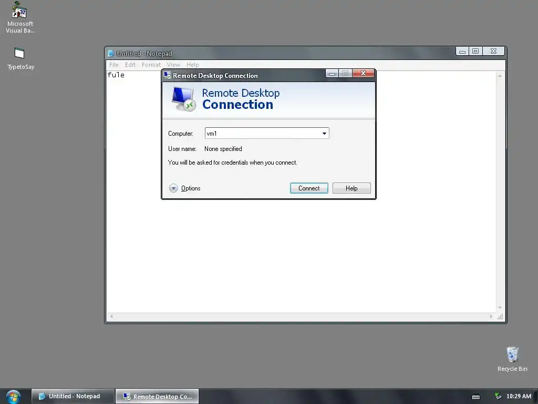Viewport: 538px width, 404px height.
Task: Open the Recycle Bin icon
Action: [x=512, y=359]
